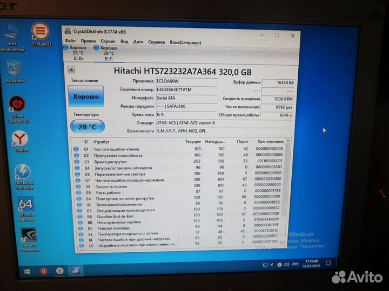Click the 28 °C temperature button
This screenshot has height=291, width=389.
[88, 127]
